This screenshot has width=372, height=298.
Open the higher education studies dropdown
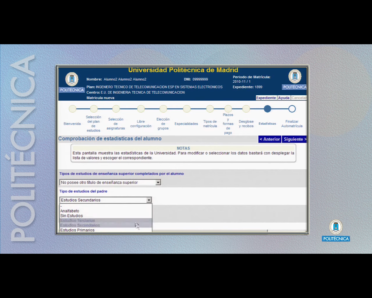click(110, 182)
